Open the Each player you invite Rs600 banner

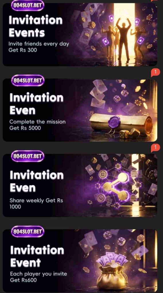coord(80,261)
